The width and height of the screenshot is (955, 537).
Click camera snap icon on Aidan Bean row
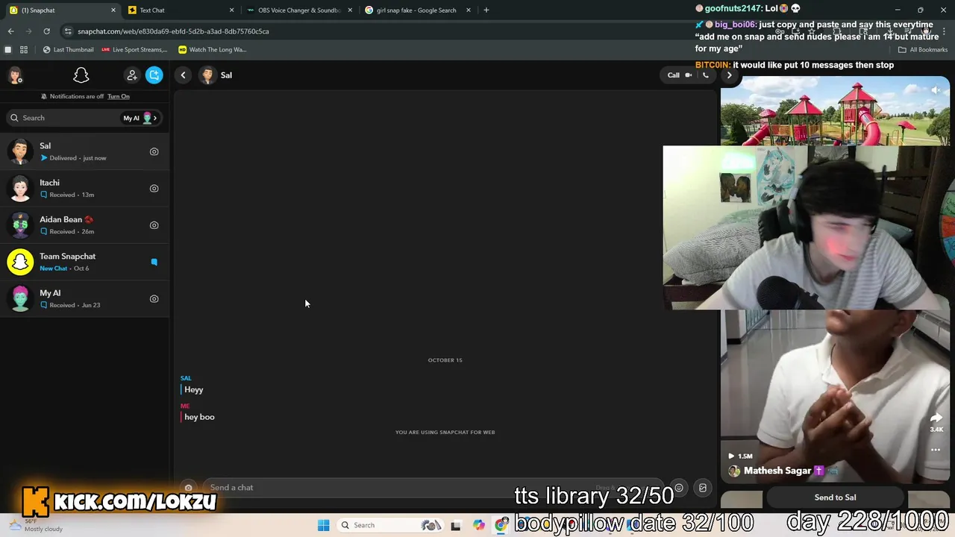coord(154,225)
